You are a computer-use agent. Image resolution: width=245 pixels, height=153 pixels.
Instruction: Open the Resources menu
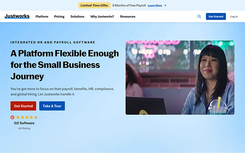[x=128, y=17]
